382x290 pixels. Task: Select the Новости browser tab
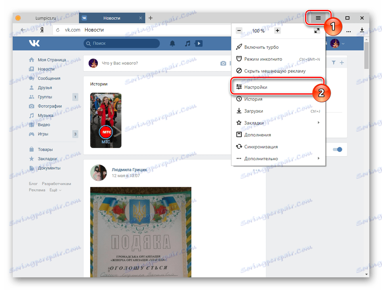point(112,18)
